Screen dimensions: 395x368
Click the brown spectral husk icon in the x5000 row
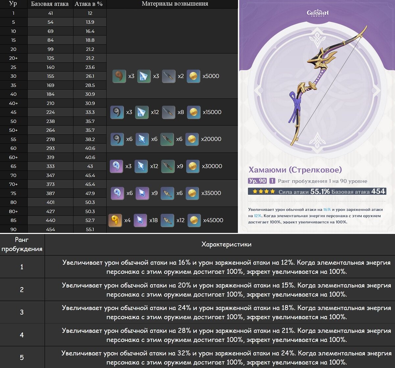click(119, 76)
